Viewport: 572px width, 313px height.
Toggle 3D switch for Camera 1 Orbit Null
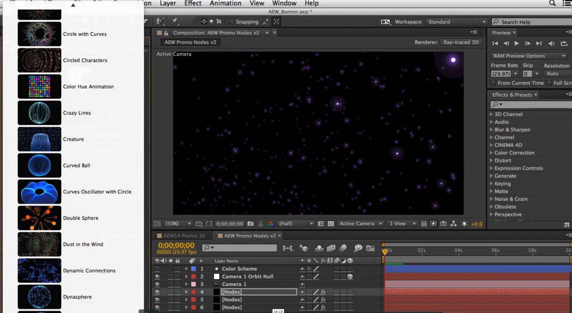[350, 276]
